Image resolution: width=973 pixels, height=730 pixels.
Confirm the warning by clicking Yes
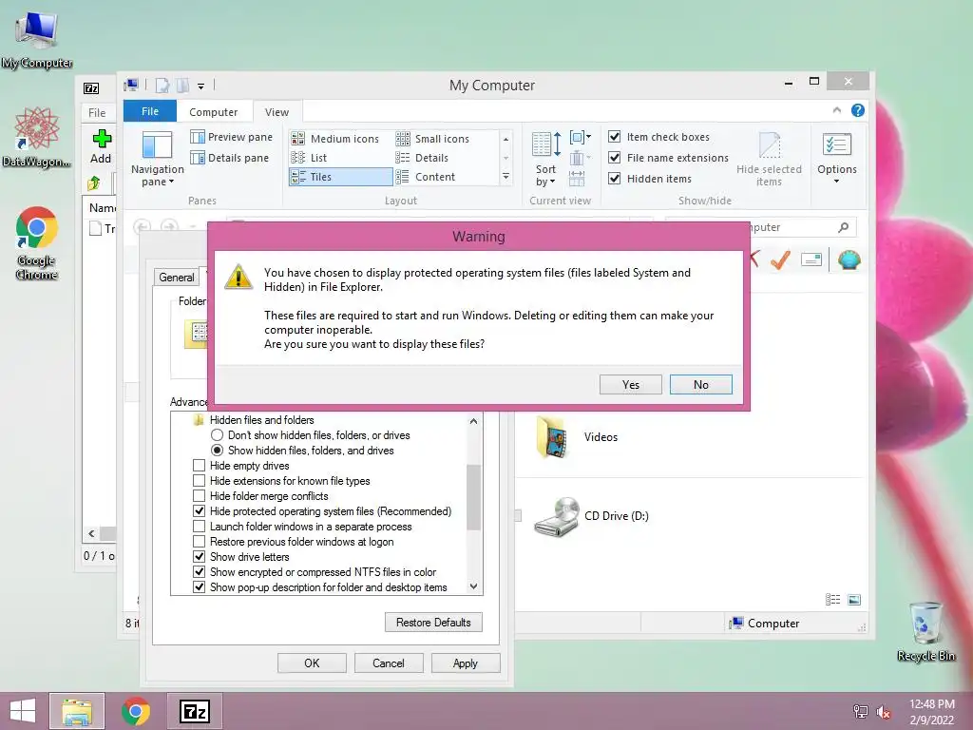click(x=631, y=384)
